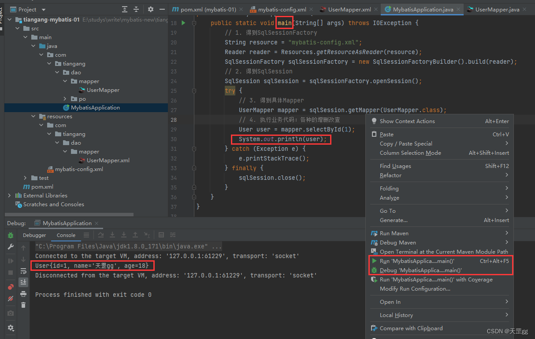Screen dimensions: 535x339
Task: Expand the test folder
Action: click(x=25, y=178)
